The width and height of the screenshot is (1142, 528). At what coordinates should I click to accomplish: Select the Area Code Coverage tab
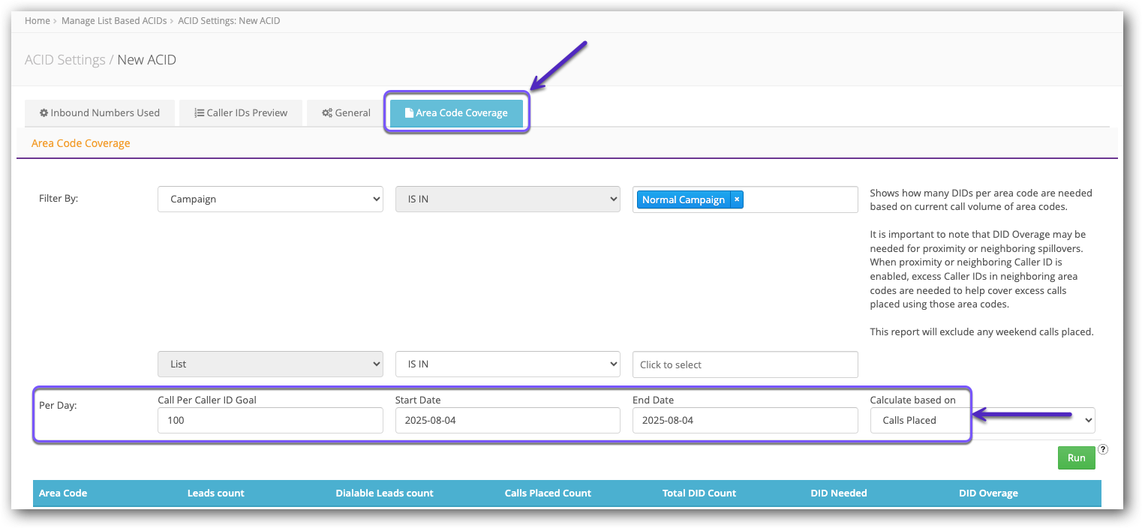456,113
